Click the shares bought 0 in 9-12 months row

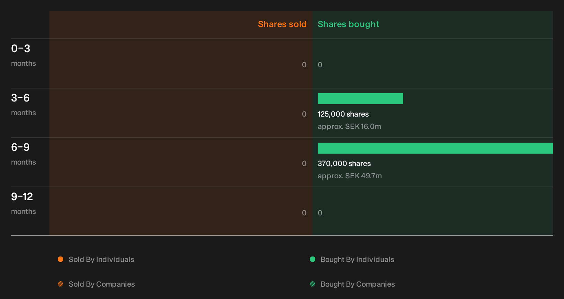tap(320, 213)
